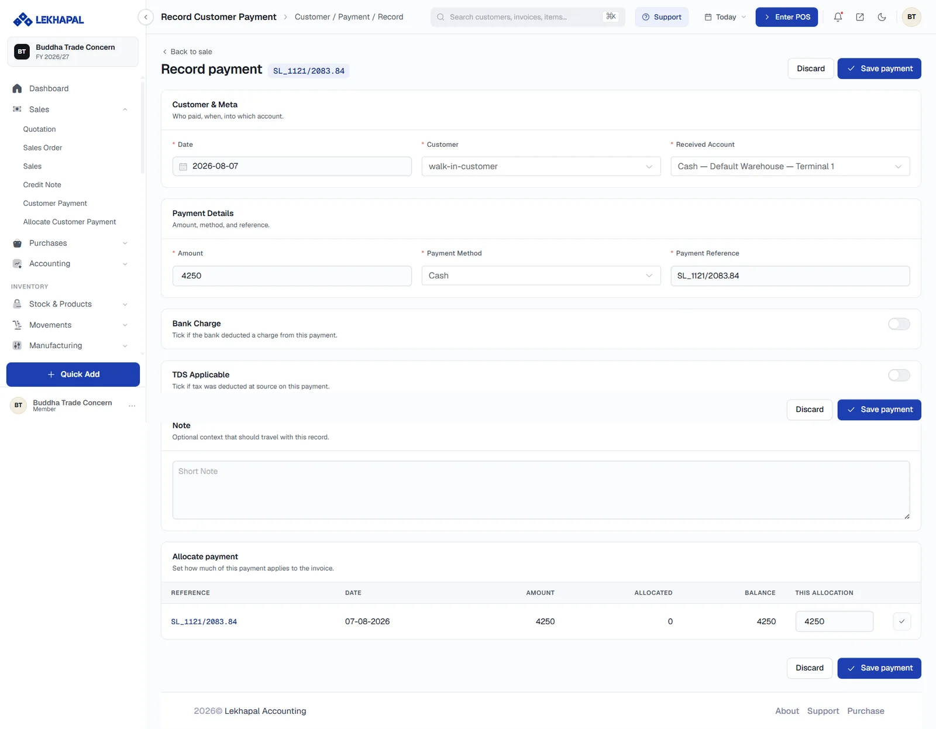Image resolution: width=936 pixels, height=729 pixels.
Task: Click the Manufacturing icon
Action: coord(18,346)
